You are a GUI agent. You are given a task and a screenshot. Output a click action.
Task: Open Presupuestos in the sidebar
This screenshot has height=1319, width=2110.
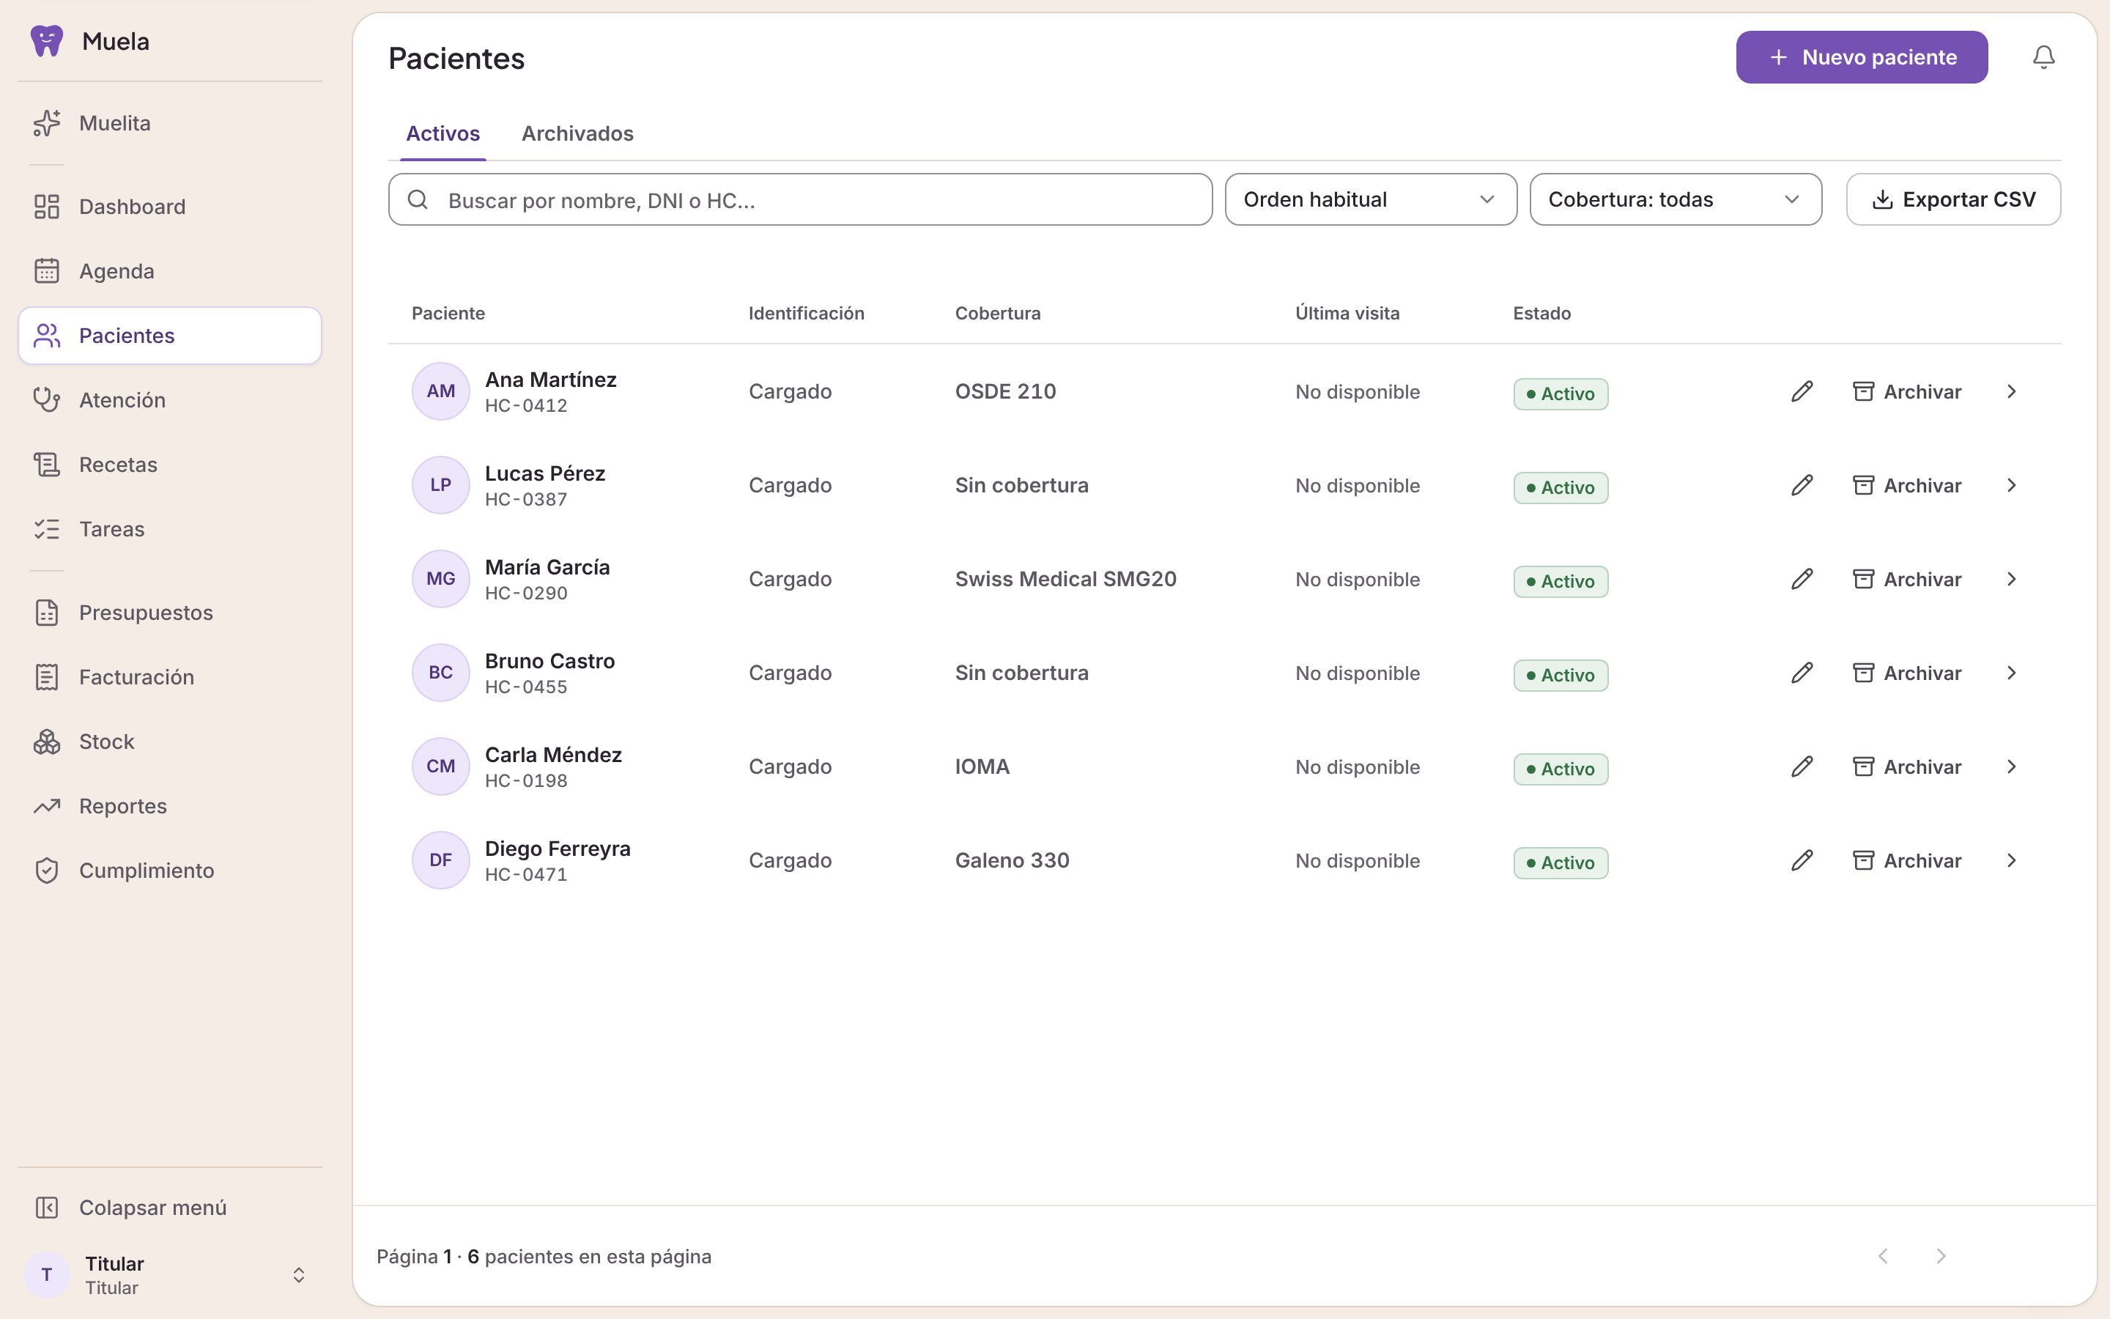pos(170,613)
